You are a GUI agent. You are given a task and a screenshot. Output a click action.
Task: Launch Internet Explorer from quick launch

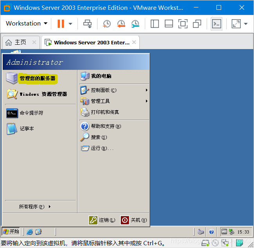point(30,232)
